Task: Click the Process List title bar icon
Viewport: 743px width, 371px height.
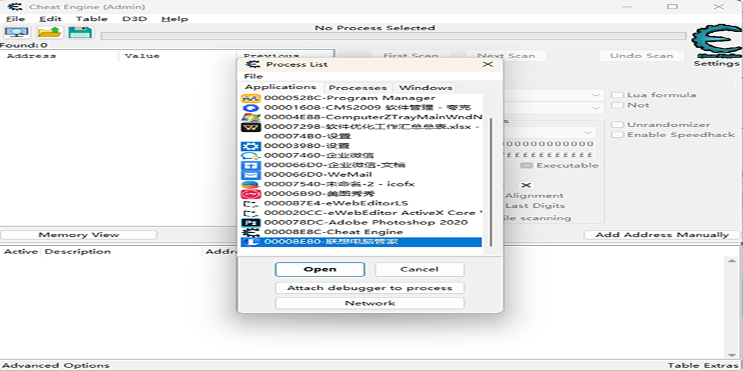Action: (x=251, y=64)
